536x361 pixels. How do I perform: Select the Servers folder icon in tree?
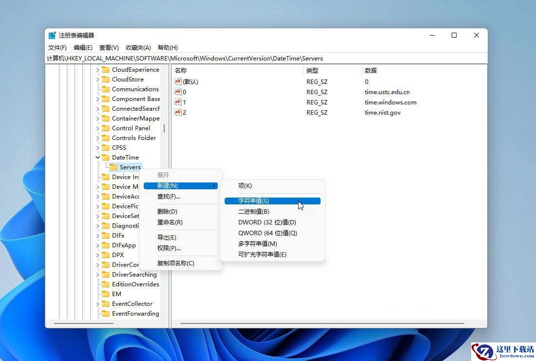pos(113,167)
